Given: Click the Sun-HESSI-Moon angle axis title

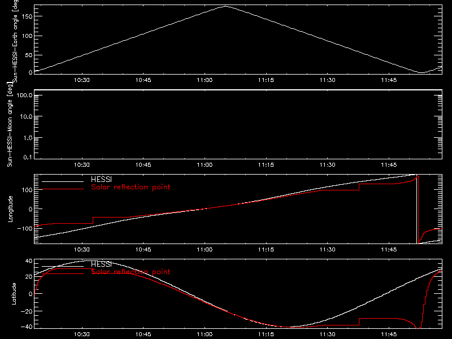Looking at the screenshot, I should coord(10,124).
